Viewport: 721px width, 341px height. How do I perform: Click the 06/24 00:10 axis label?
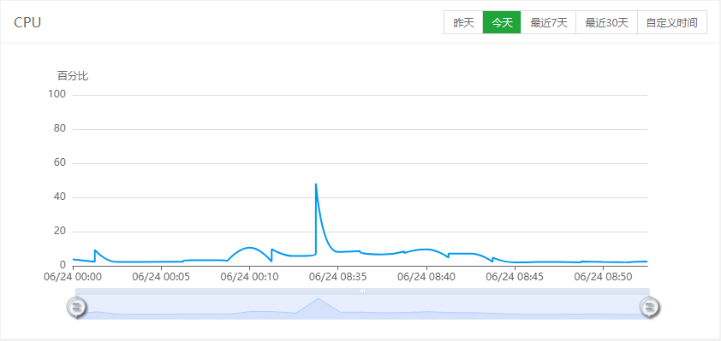250,277
